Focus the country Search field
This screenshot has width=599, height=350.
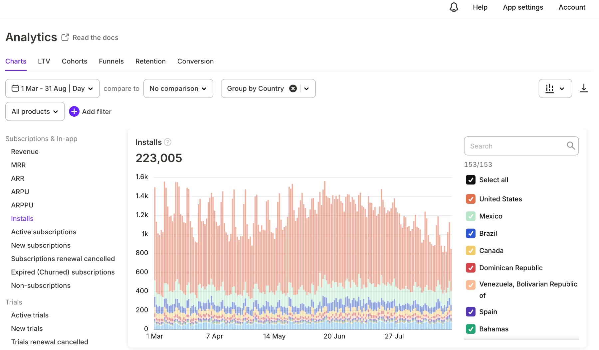521,146
